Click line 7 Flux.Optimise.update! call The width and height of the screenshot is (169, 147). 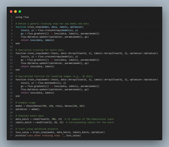[55, 37]
